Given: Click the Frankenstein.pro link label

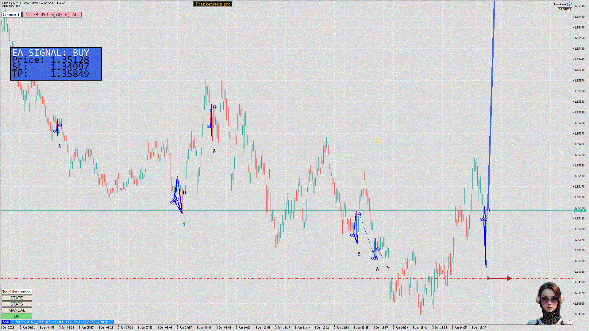Looking at the screenshot, I should (213, 4).
